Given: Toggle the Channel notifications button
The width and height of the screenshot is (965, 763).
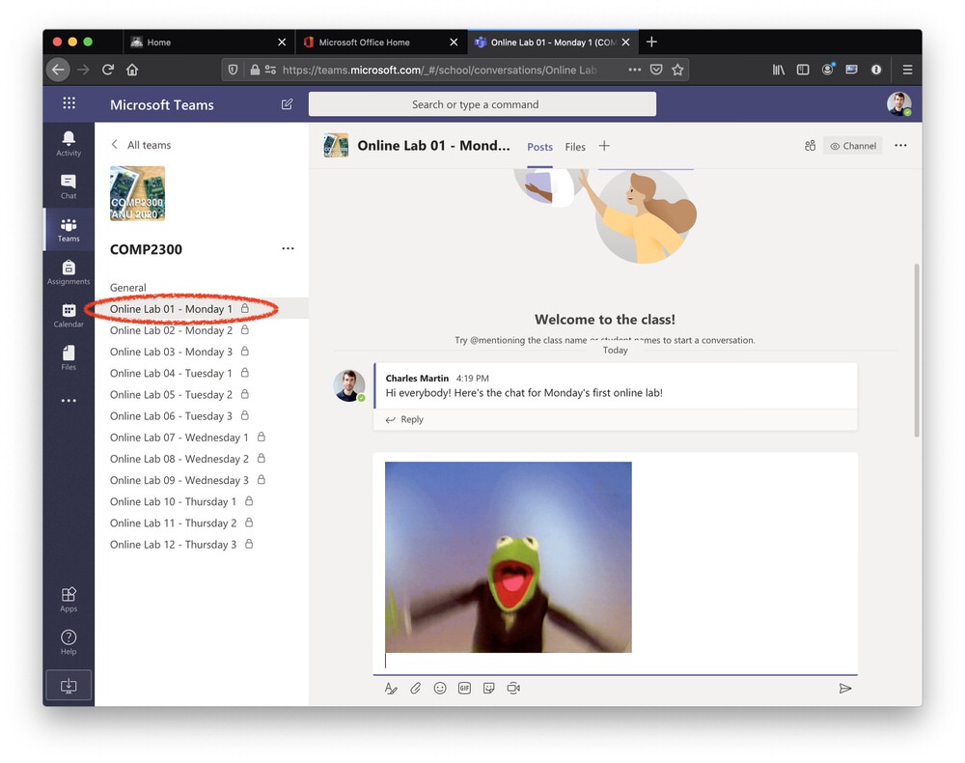Looking at the screenshot, I should (853, 146).
